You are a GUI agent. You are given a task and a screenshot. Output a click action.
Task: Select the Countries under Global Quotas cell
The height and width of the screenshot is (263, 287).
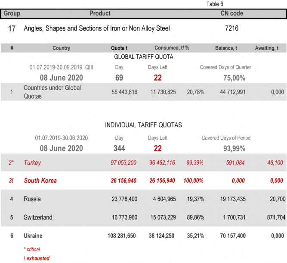[x=46, y=92]
